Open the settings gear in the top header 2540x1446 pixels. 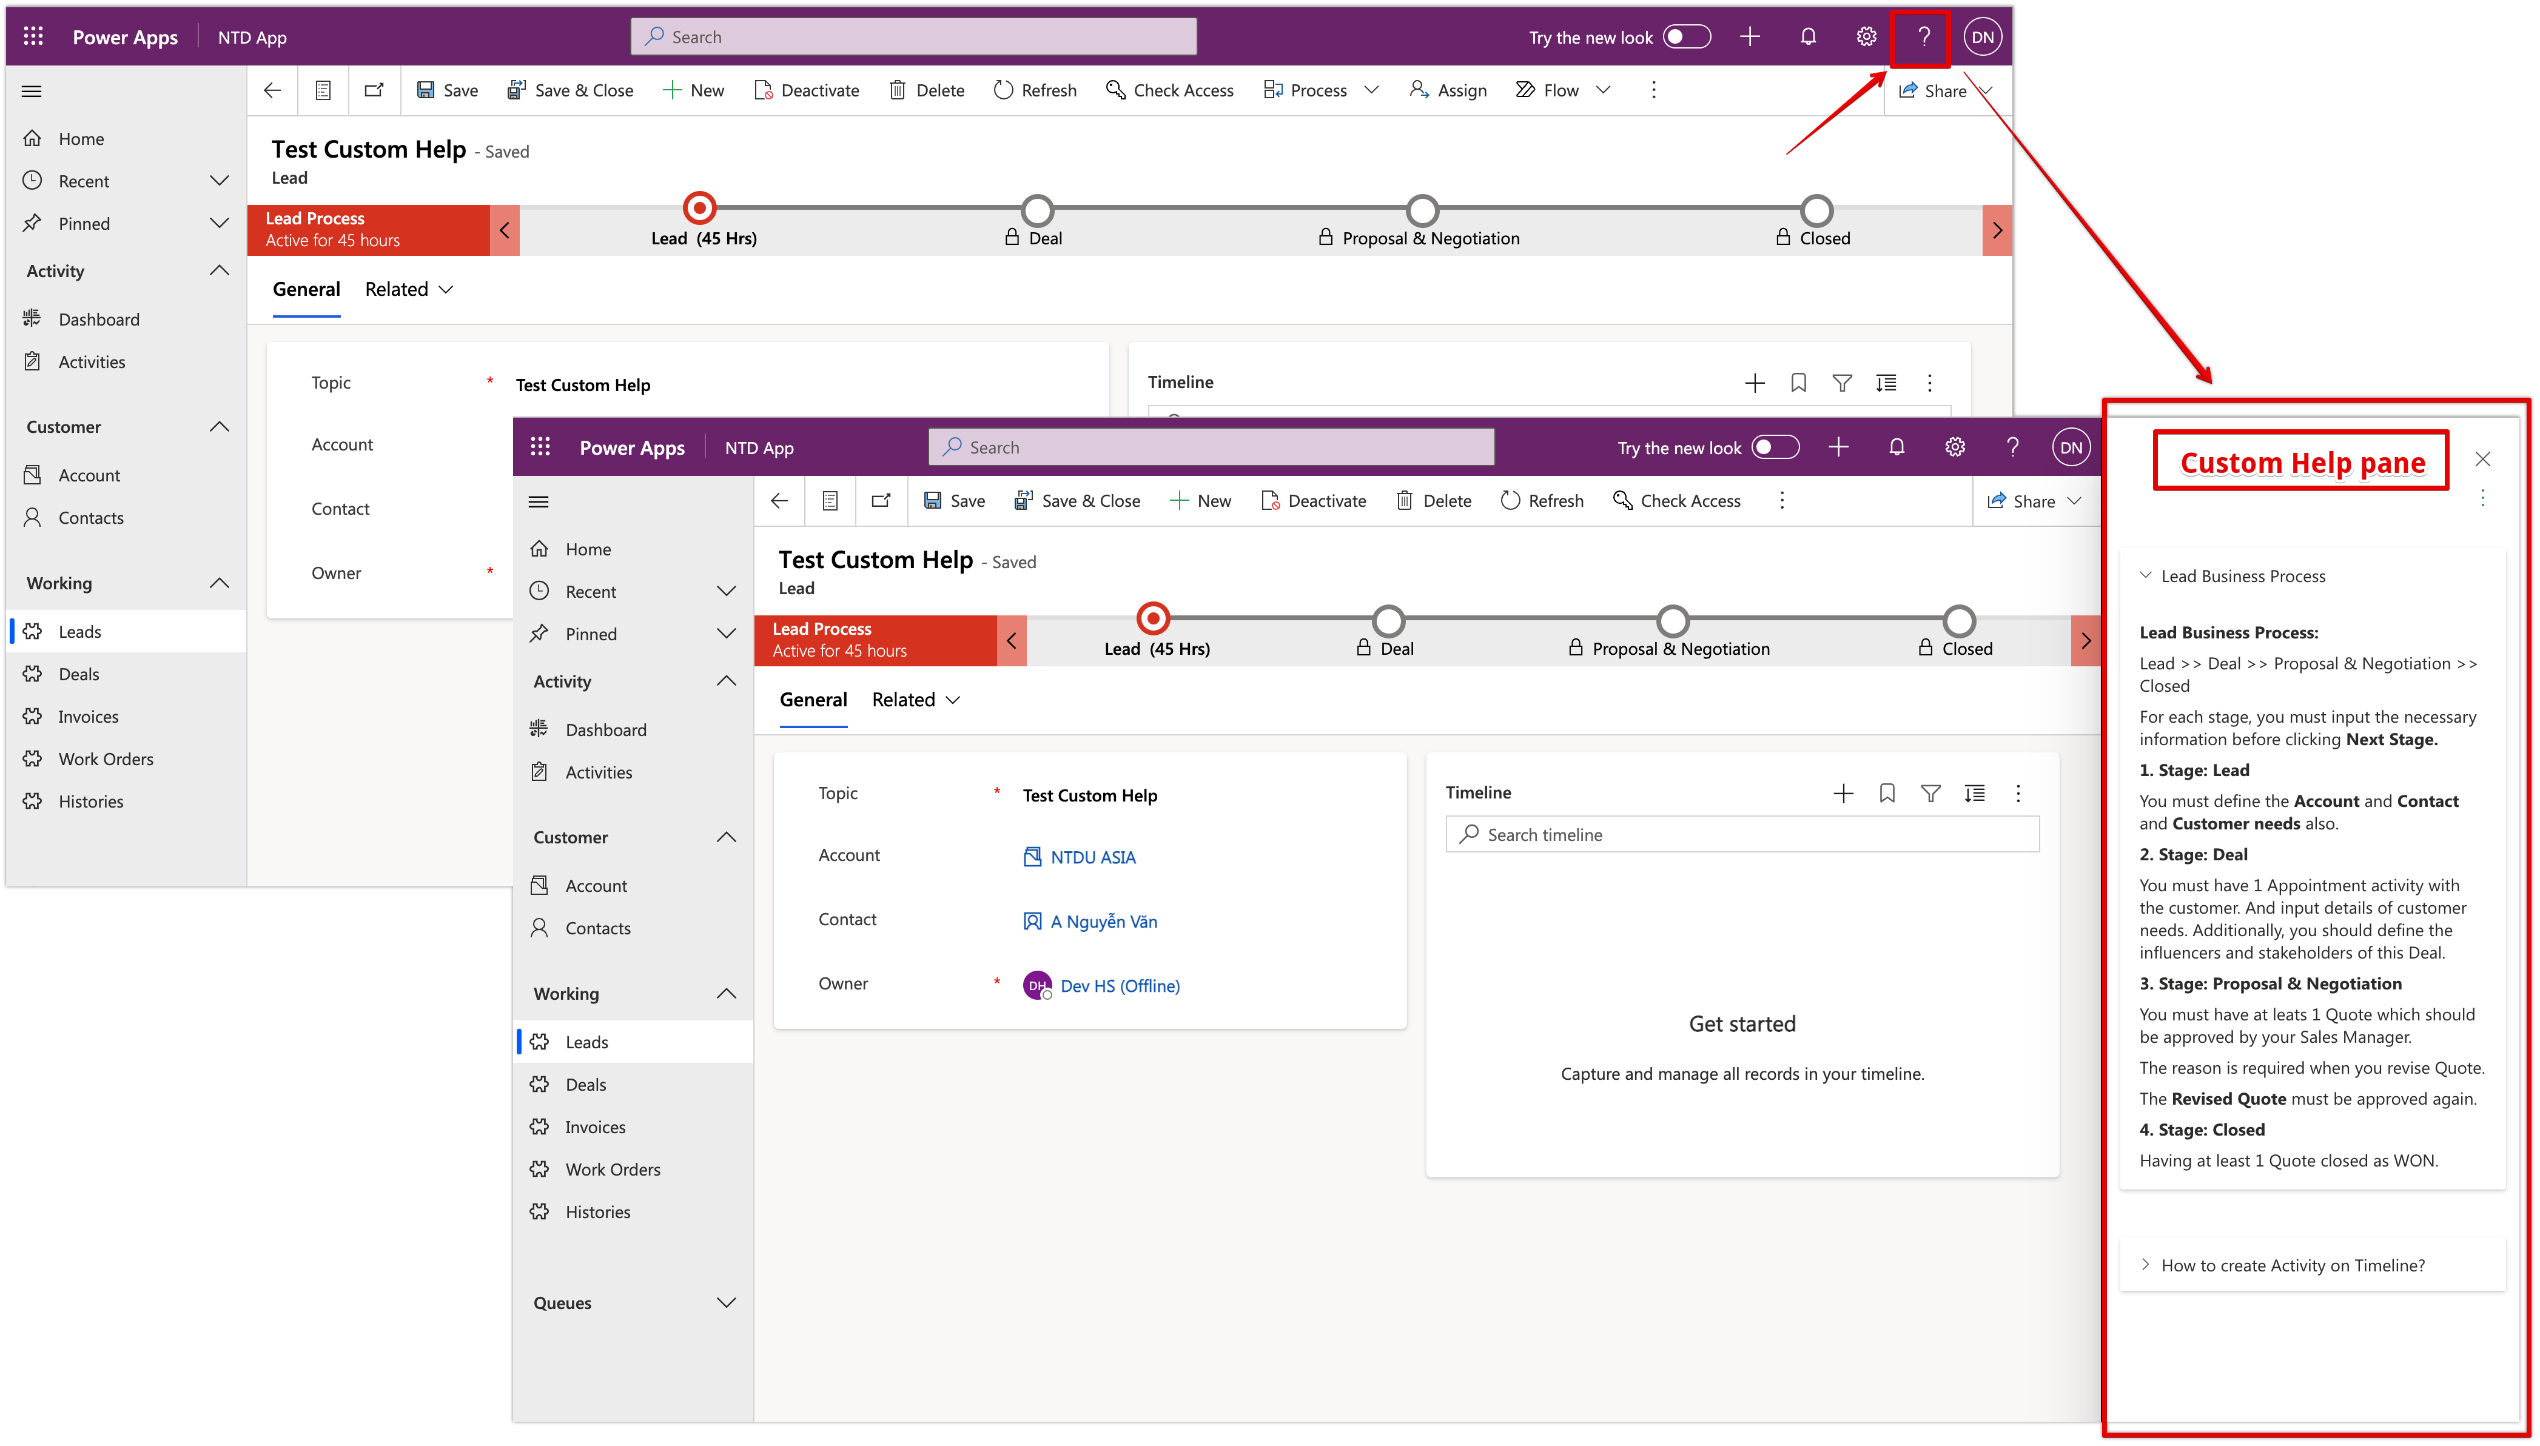1867,37
